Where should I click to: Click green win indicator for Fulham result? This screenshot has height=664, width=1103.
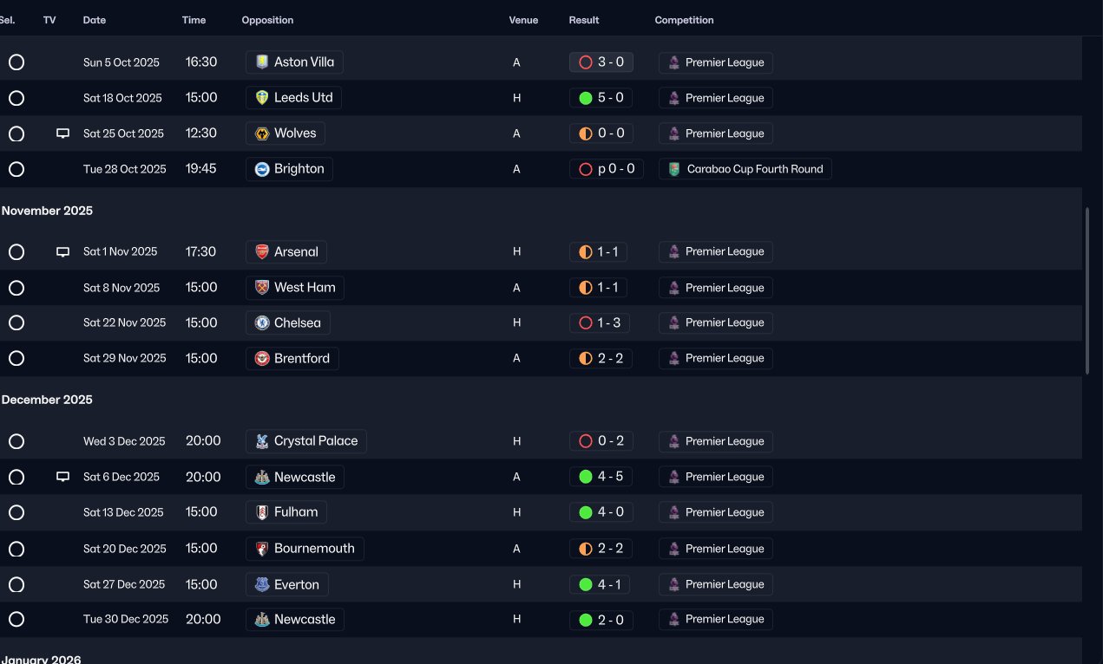pos(586,512)
